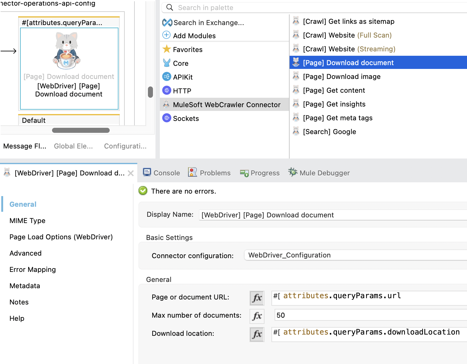Screen dimensions: 467x364
Task: Click the icon for [Page] Download image
Action: [296, 76]
